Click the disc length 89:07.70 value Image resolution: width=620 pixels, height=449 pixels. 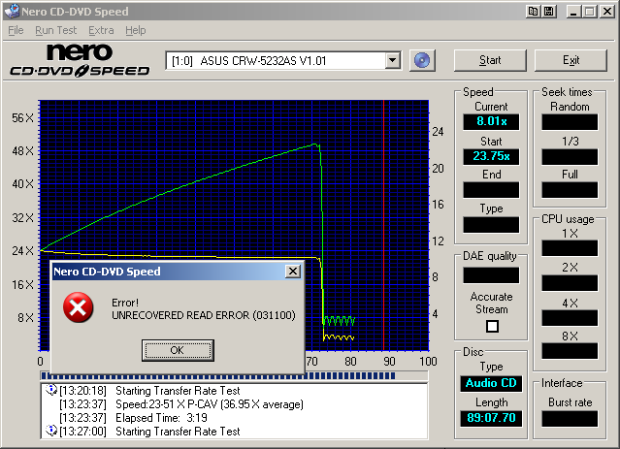pyautogui.click(x=491, y=418)
